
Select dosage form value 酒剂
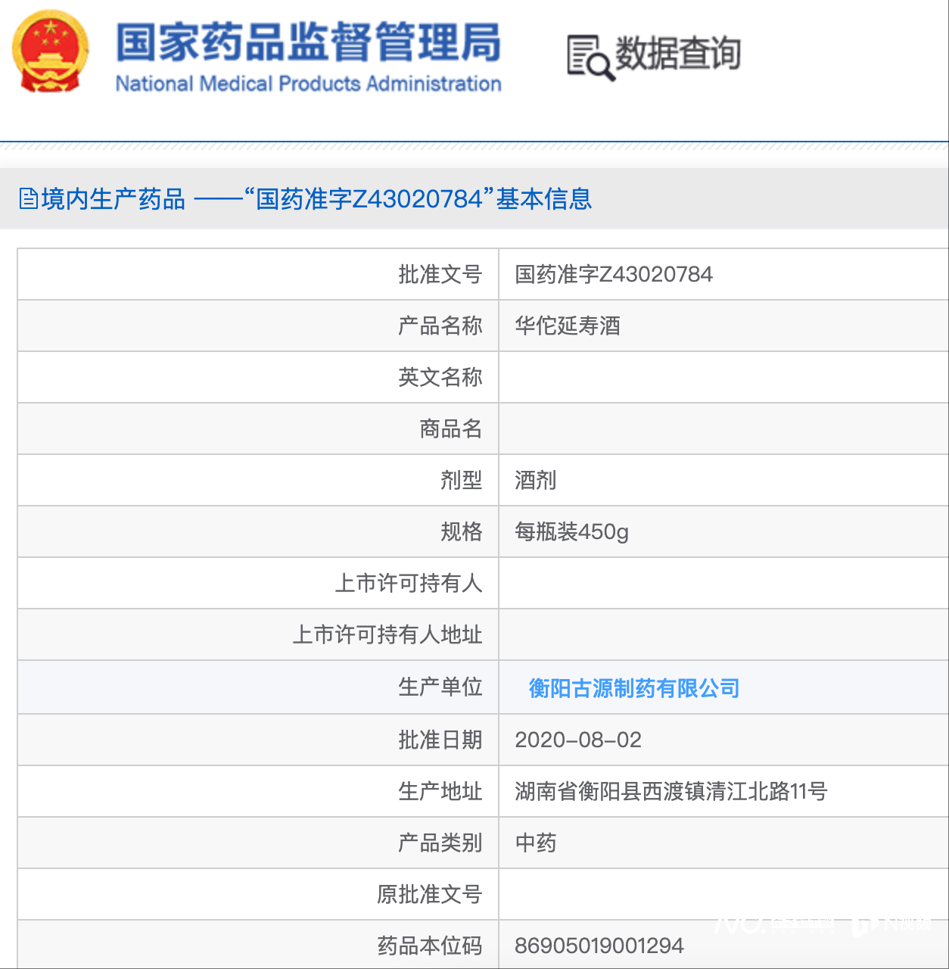[536, 480]
